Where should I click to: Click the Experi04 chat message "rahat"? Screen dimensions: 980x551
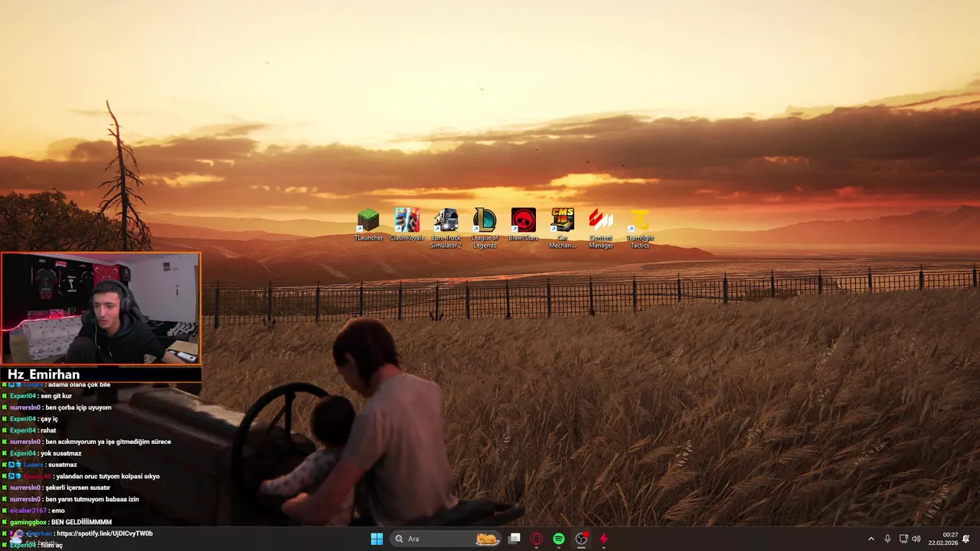coord(48,430)
